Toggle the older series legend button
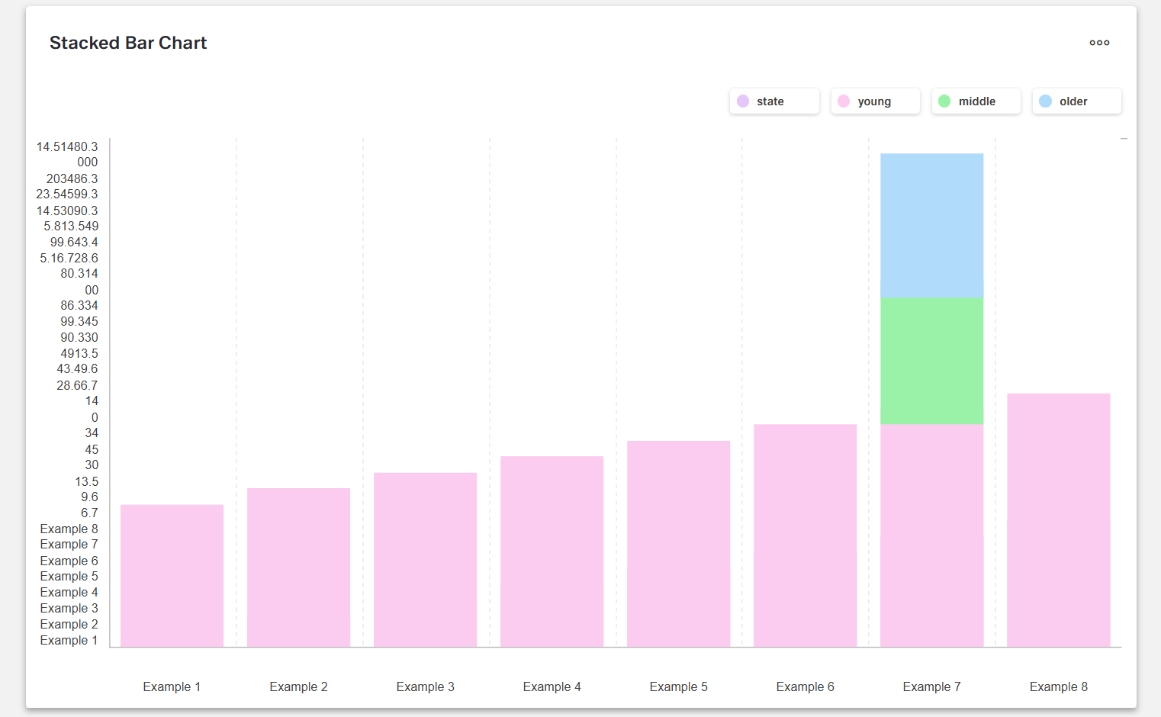The image size is (1161, 717). click(x=1076, y=101)
